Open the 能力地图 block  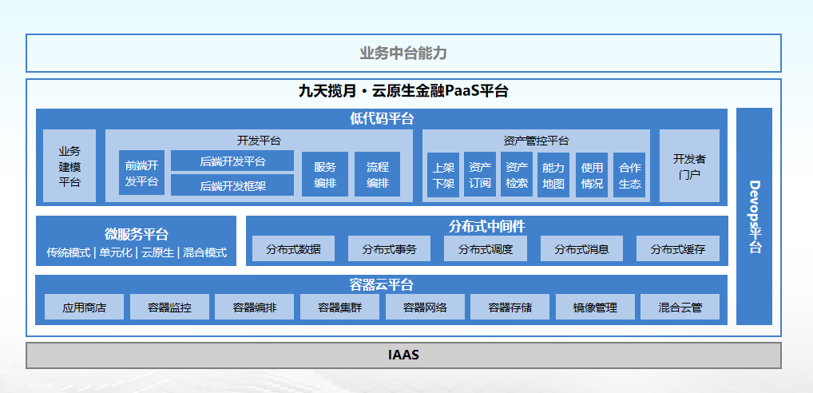[x=553, y=175]
